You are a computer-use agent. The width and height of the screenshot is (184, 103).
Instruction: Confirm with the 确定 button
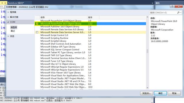(x=160, y=93)
